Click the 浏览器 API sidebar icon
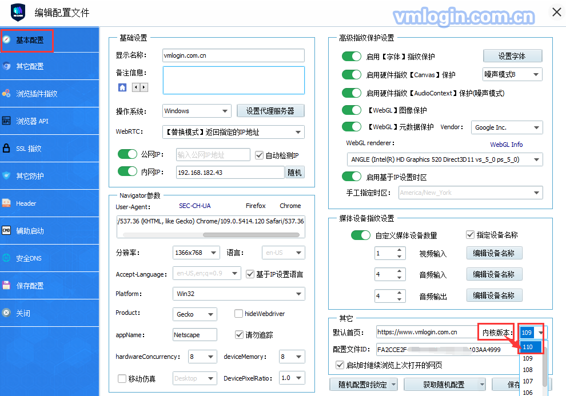 [6, 121]
